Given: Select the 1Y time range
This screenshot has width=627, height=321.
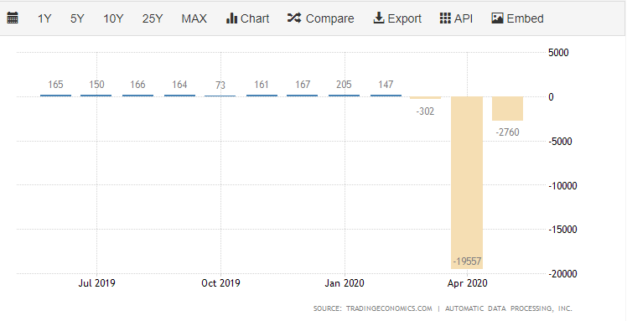Looking at the screenshot, I should 44,18.
